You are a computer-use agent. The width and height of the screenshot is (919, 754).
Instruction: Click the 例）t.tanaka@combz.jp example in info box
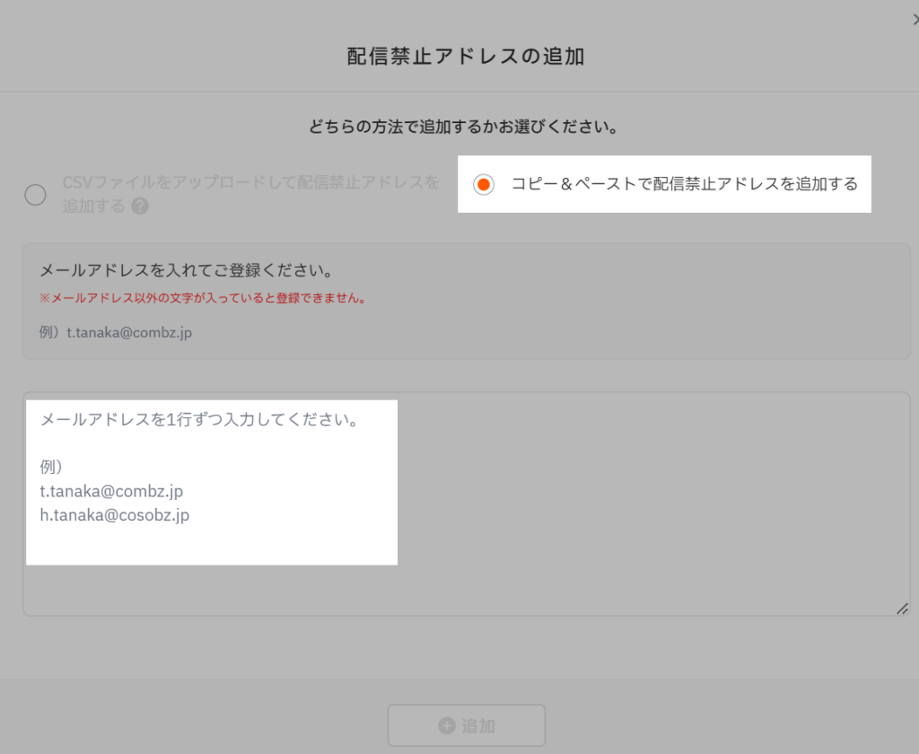point(116,332)
